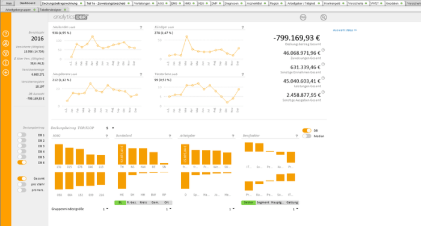The image size is (421, 226).
Task: Open the Teil 1a - Zuweisungsbescheid tab
Action: tap(108, 4)
